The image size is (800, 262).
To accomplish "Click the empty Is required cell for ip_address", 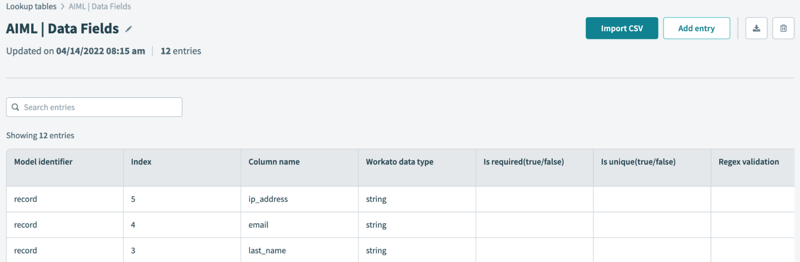I will tap(535, 199).
